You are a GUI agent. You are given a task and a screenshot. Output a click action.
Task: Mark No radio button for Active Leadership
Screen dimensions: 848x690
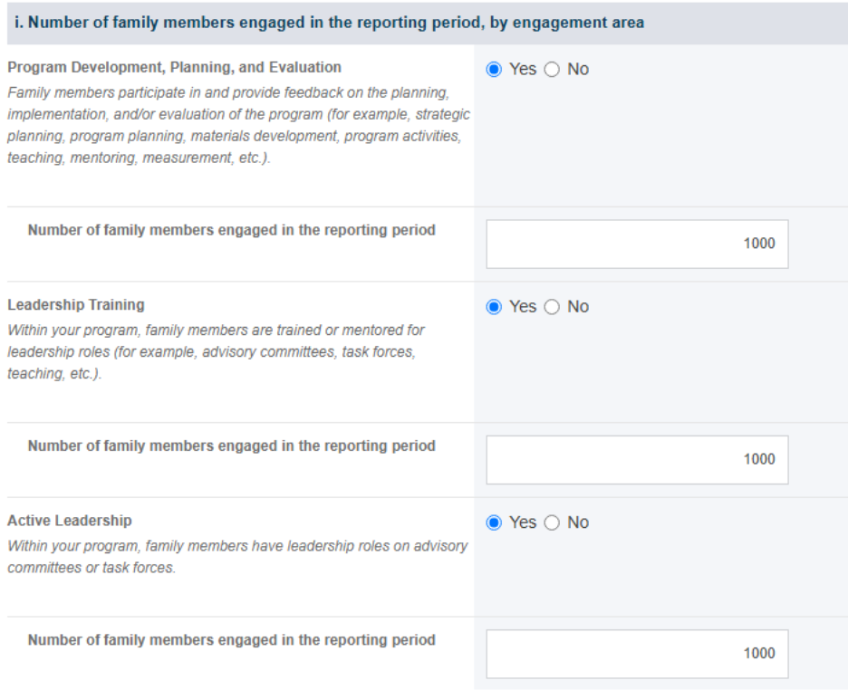552,522
